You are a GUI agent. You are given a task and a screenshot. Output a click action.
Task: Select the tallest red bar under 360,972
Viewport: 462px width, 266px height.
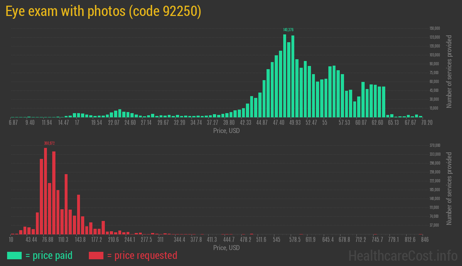coord(45,191)
